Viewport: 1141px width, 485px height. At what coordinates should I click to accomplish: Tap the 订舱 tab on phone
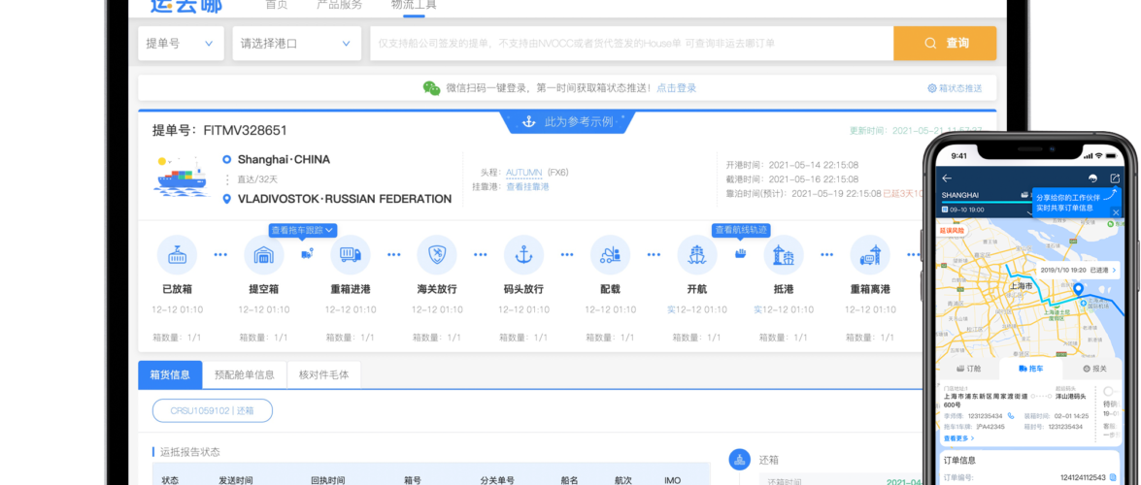969,369
